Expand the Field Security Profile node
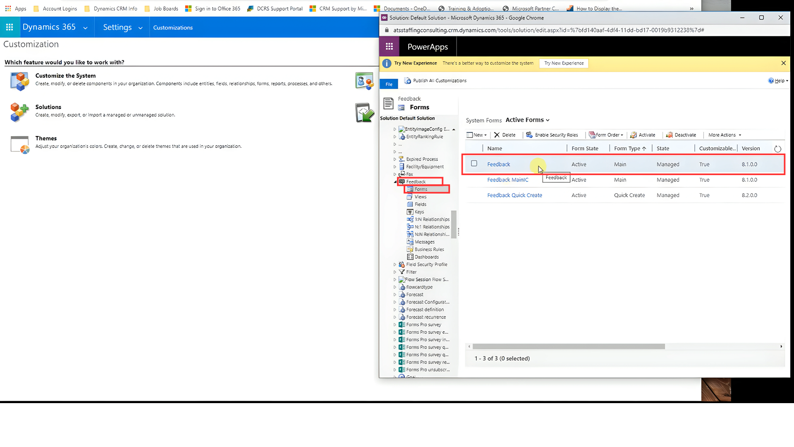This screenshot has width=794, height=447. [395, 264]
